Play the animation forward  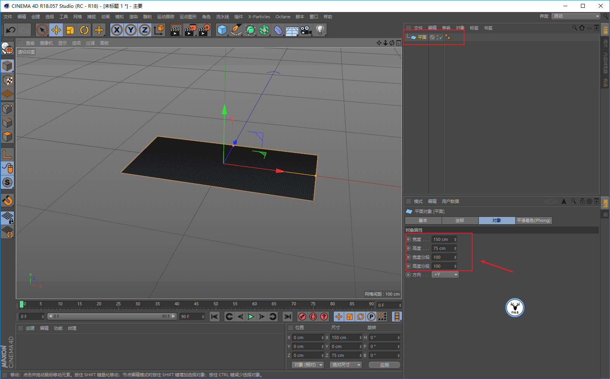[x=251, y=317]
